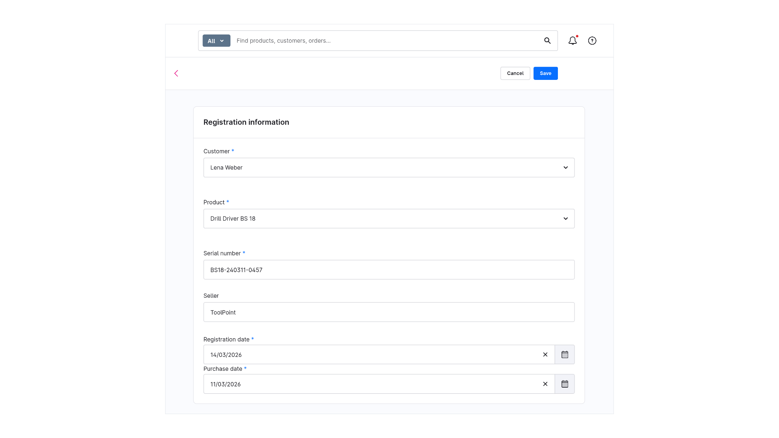Click into the Seller field
Viewport: 779px width, 438px height.
point(389,312)
